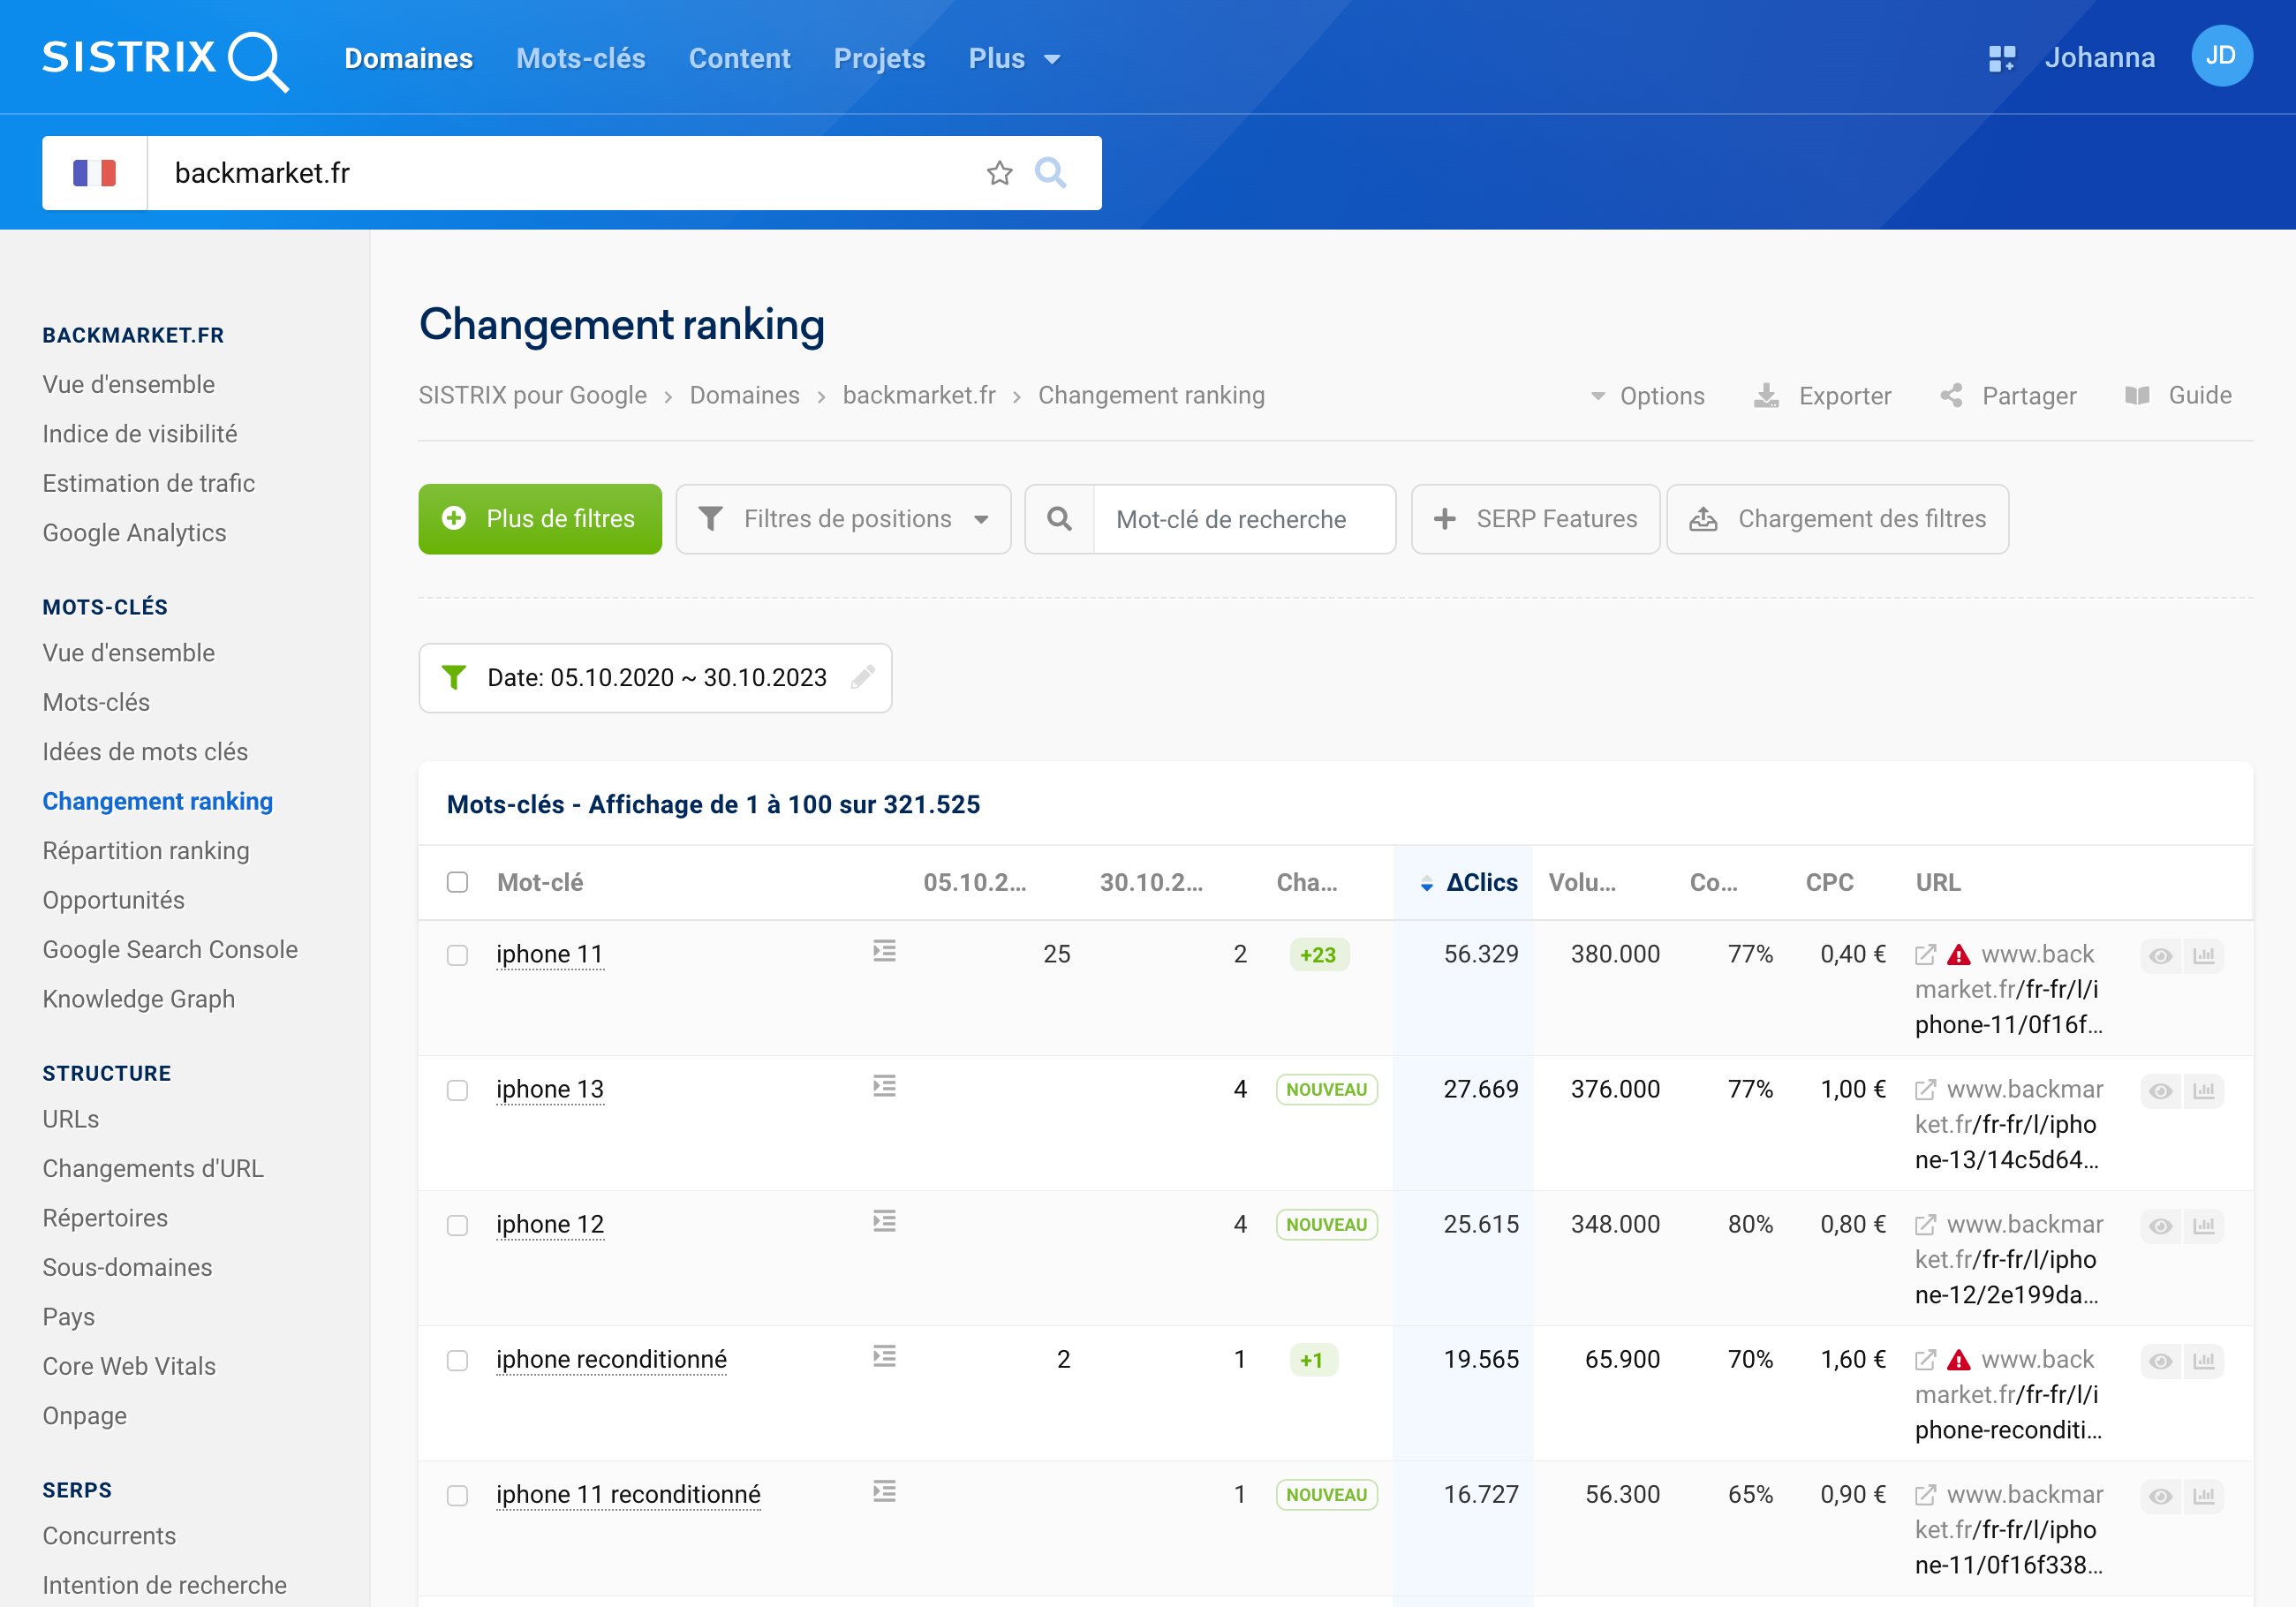Open the history chart icon for iphone 12
2296x1607 pixels.
click(x=2204, y=1226)
